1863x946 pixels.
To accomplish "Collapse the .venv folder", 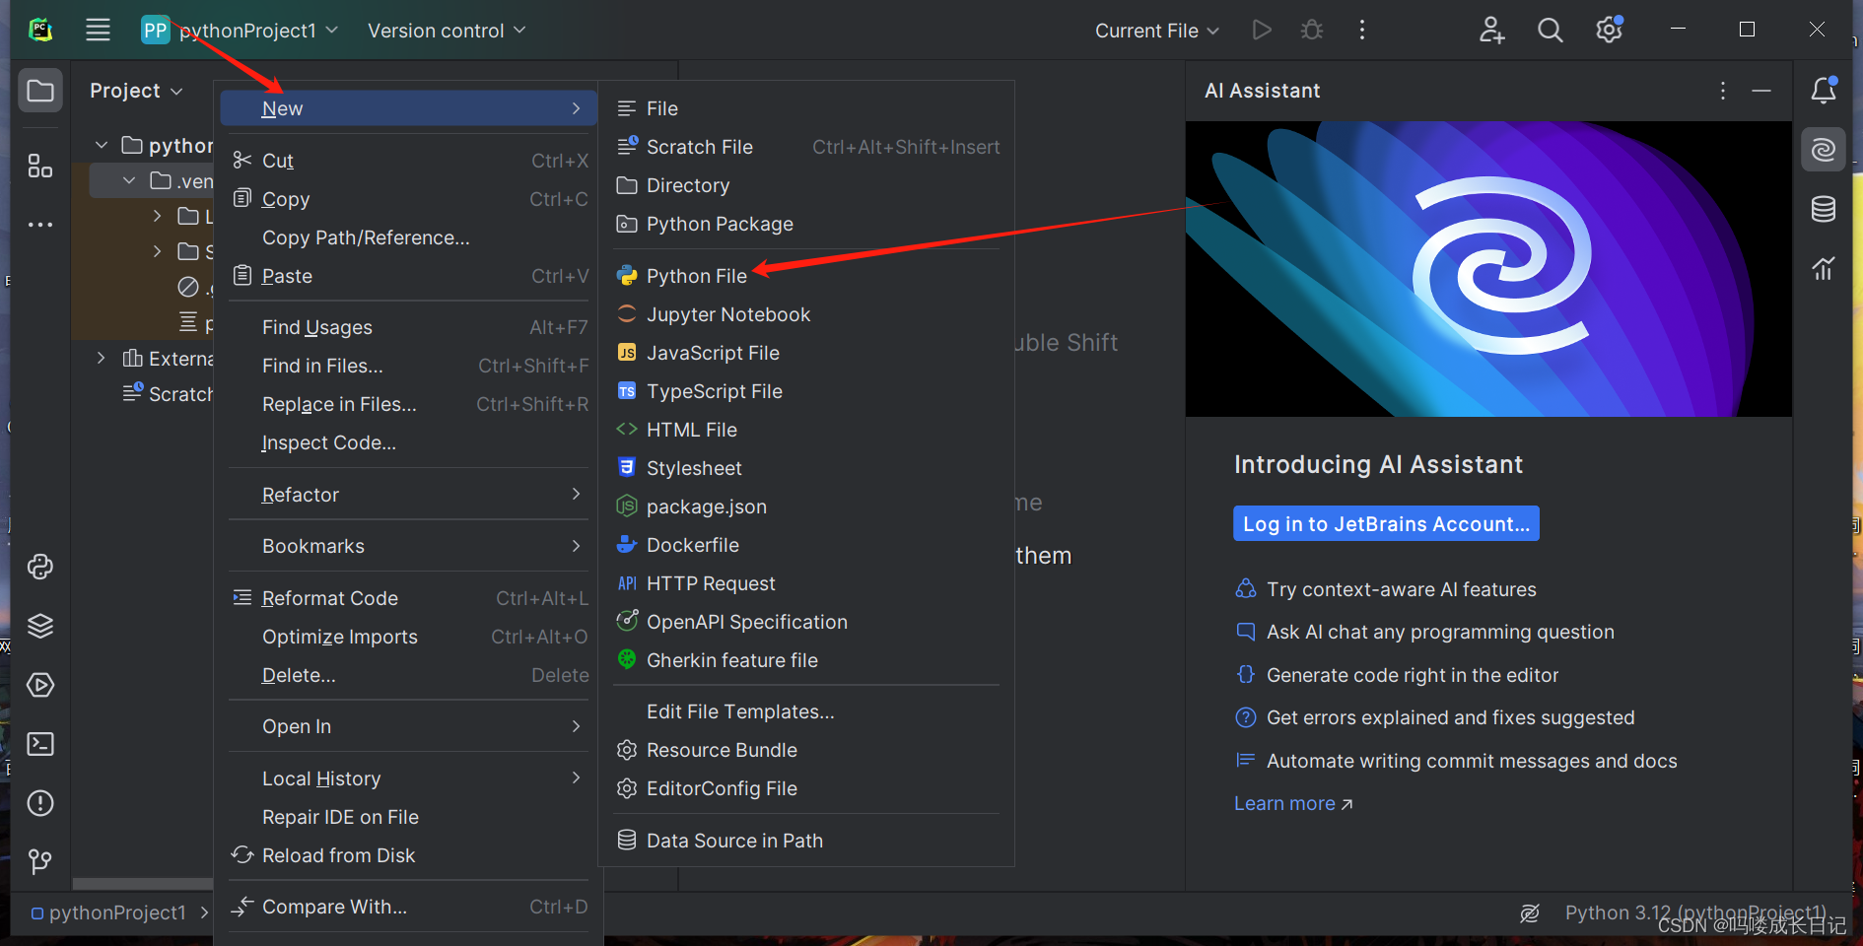I will point(129,181).
